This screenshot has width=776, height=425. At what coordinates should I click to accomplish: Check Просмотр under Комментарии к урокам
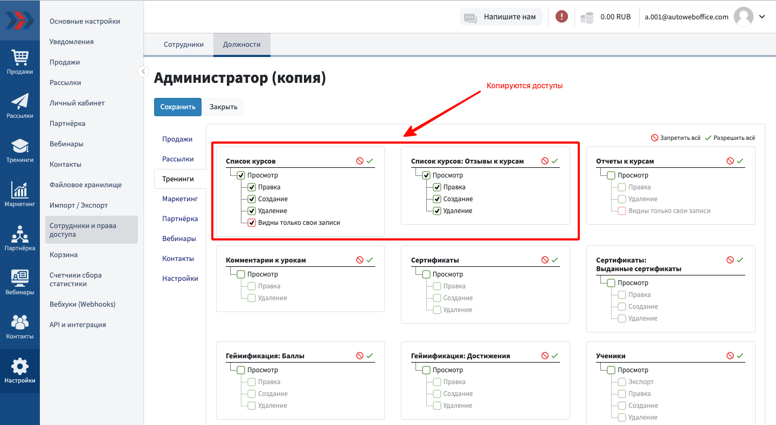pos(241,274)
